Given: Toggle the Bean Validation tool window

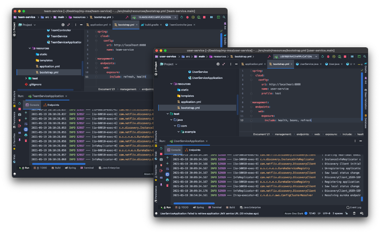Looking at the screenshot, I should pyautogui.click(x=366, y=99).
